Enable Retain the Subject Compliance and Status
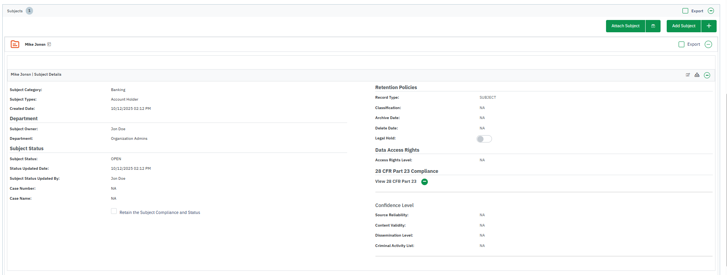 (114, 211)
